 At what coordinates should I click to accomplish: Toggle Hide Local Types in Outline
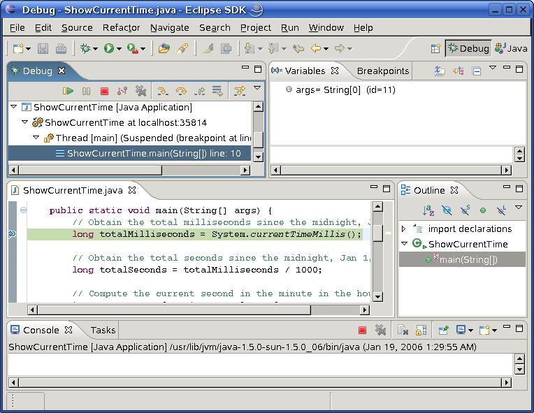[501, 210]
